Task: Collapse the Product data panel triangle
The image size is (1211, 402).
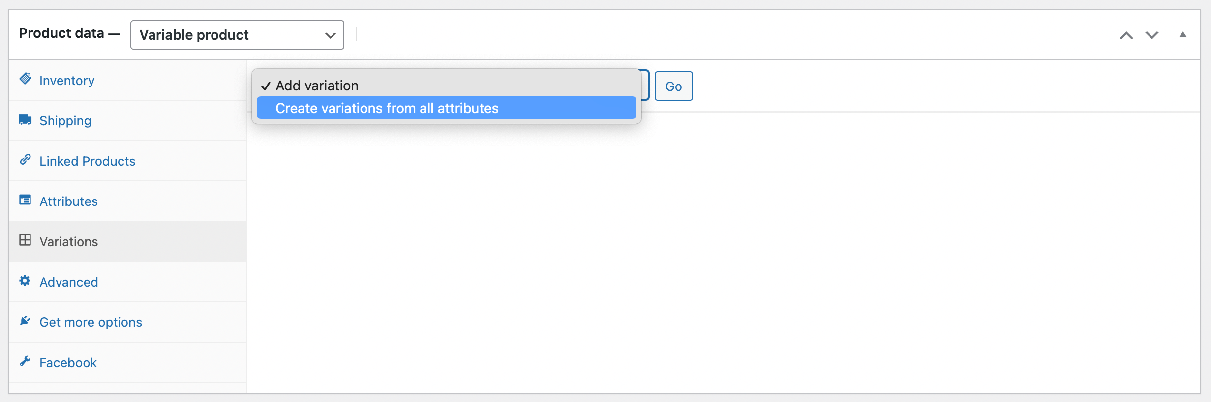Action: 1183,35
